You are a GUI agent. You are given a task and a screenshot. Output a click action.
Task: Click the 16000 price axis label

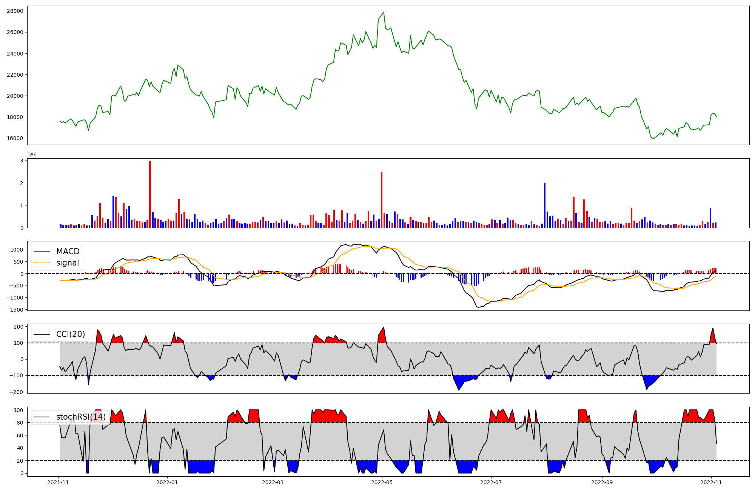click(15, 138)
